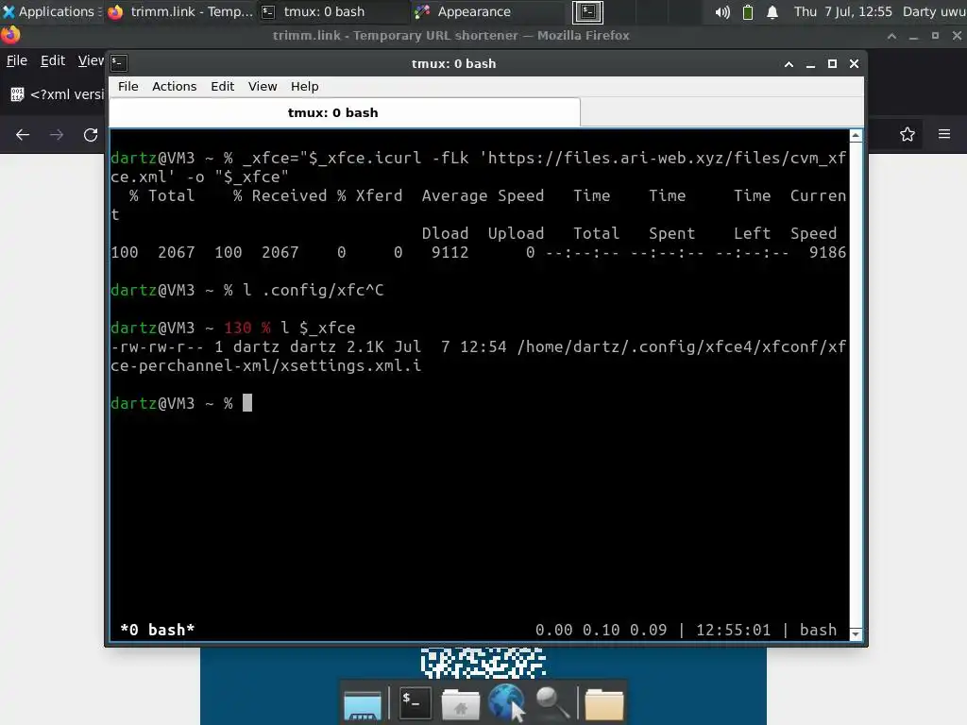Shade the Firefox window with its up-arrow button
This screenshot has height=725, width=967.
tap(891, 36)
